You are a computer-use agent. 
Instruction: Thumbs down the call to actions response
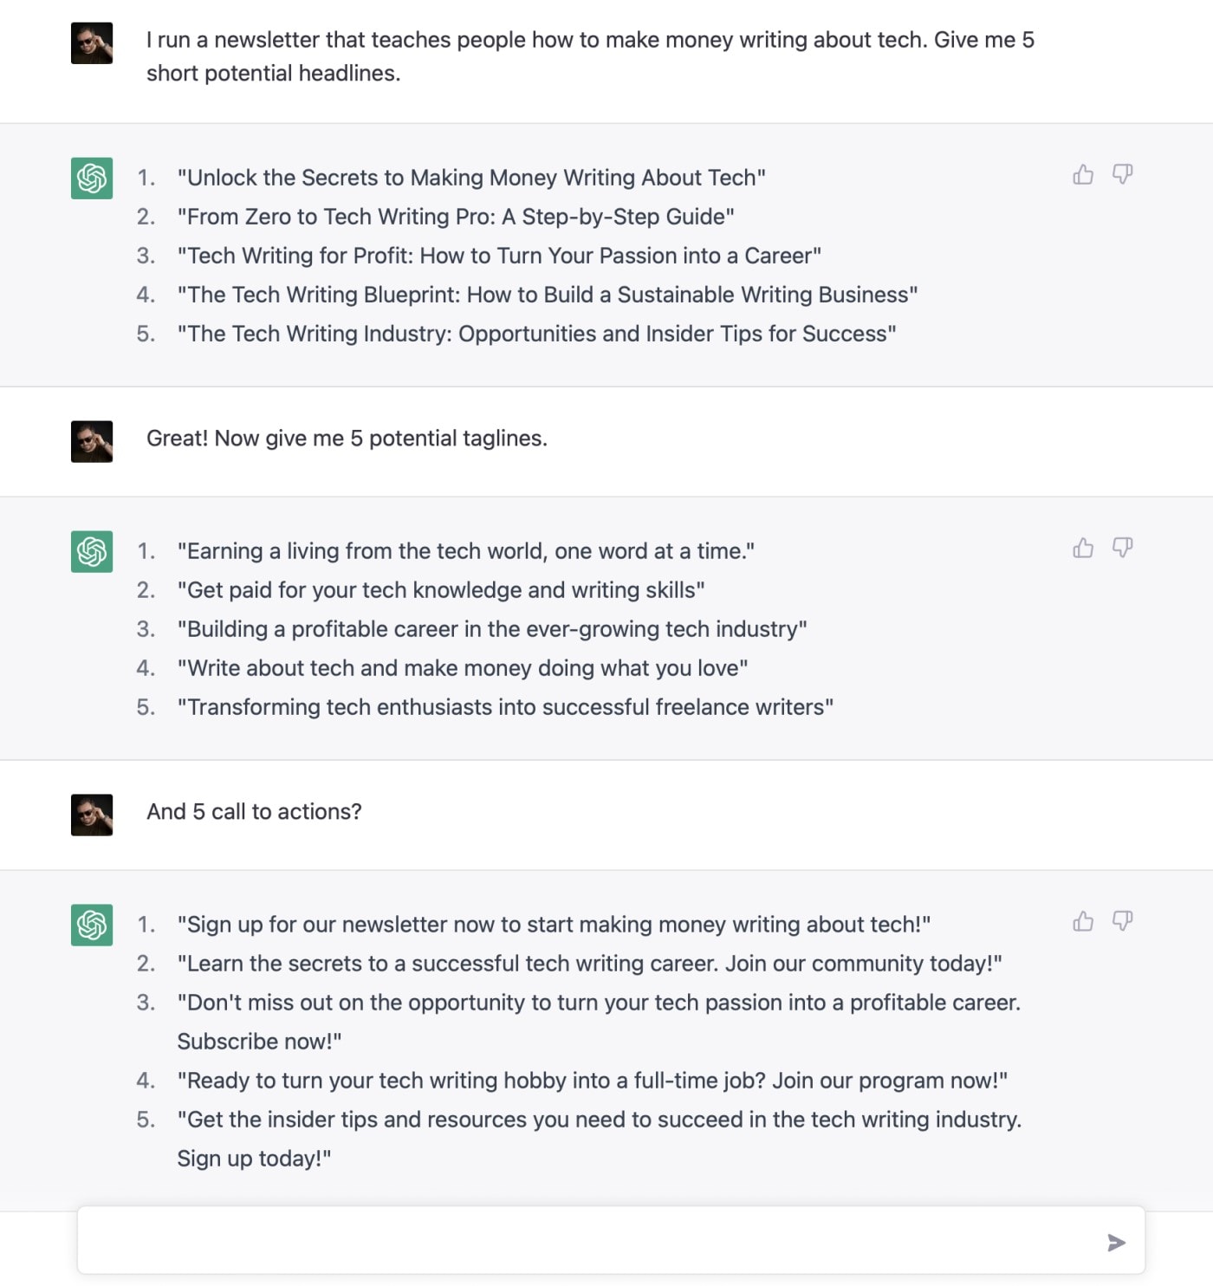point(1122,922)
